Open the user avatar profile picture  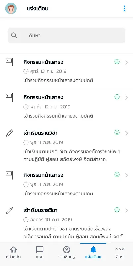[x=11, y=8]
